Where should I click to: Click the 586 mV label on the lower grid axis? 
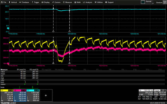pos(6,38)
